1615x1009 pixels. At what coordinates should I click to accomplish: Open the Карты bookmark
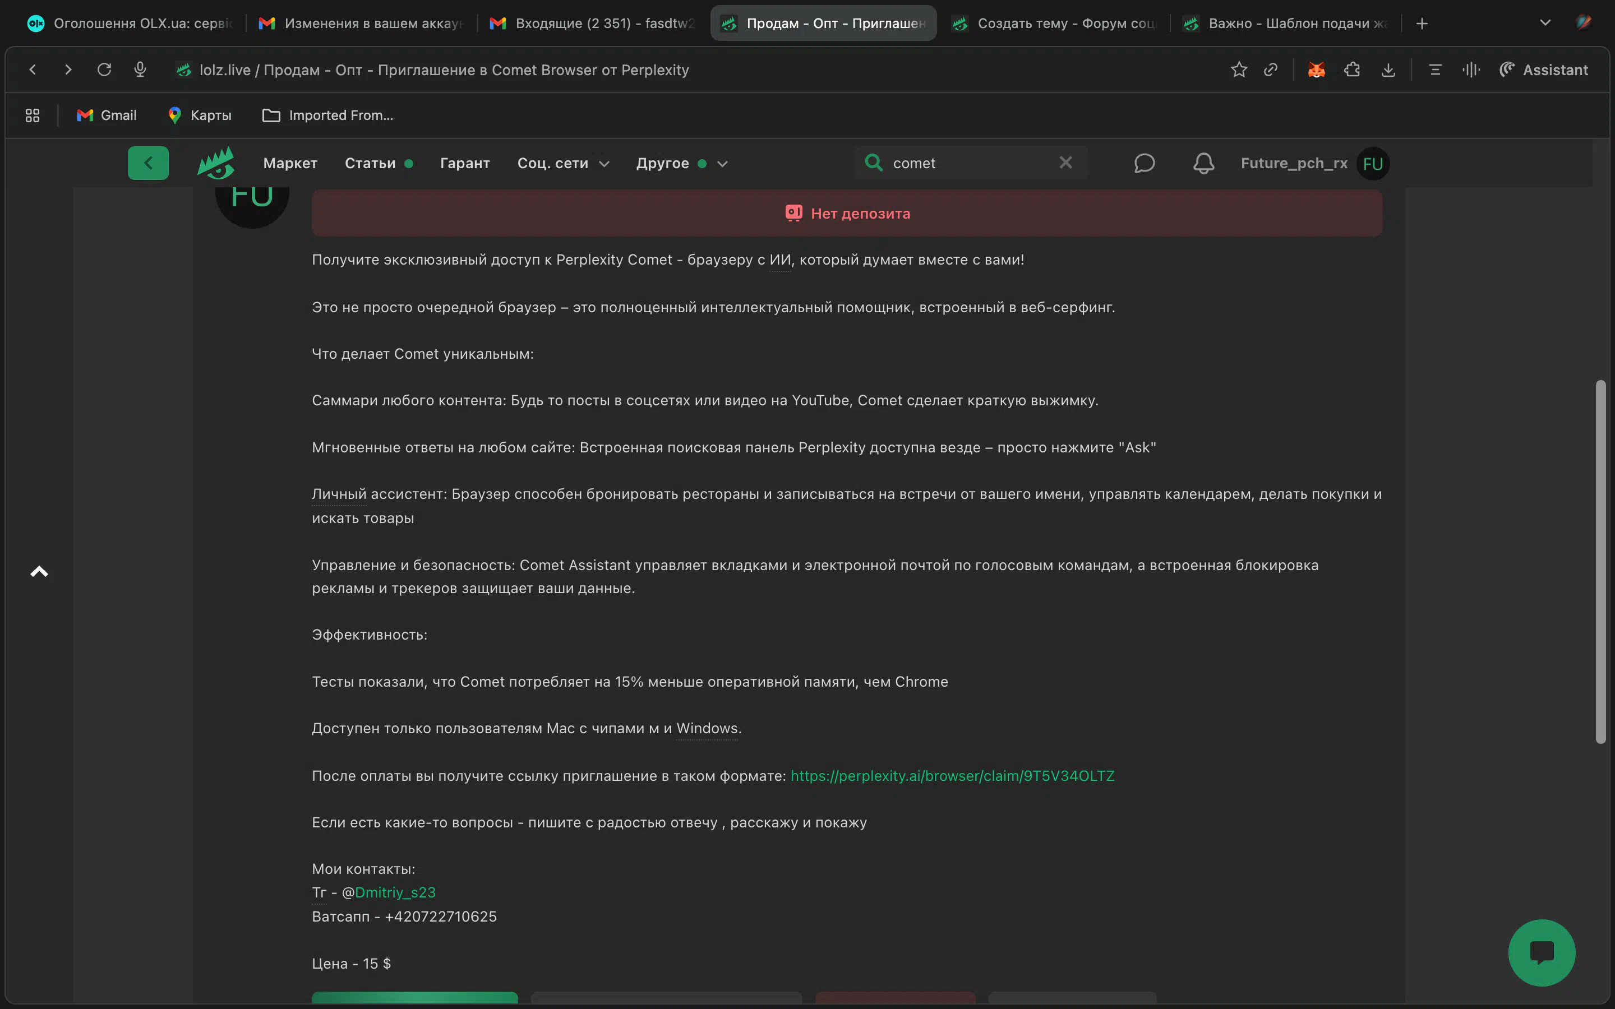pyautogui.click(x=200, y=115)
